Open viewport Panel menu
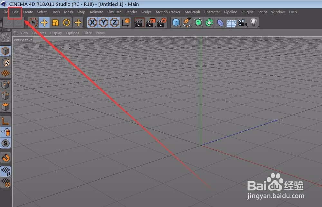 100,33
